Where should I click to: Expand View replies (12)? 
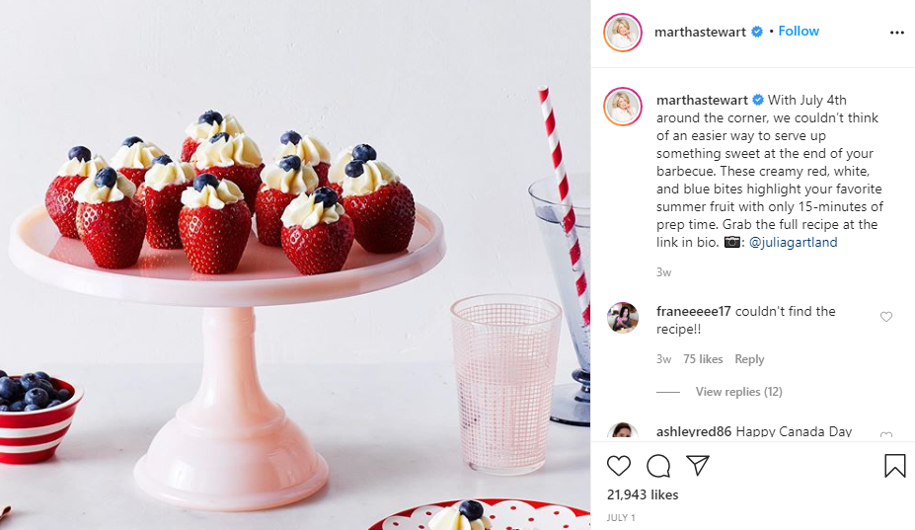pyautogui.click(x=738, y=392)
